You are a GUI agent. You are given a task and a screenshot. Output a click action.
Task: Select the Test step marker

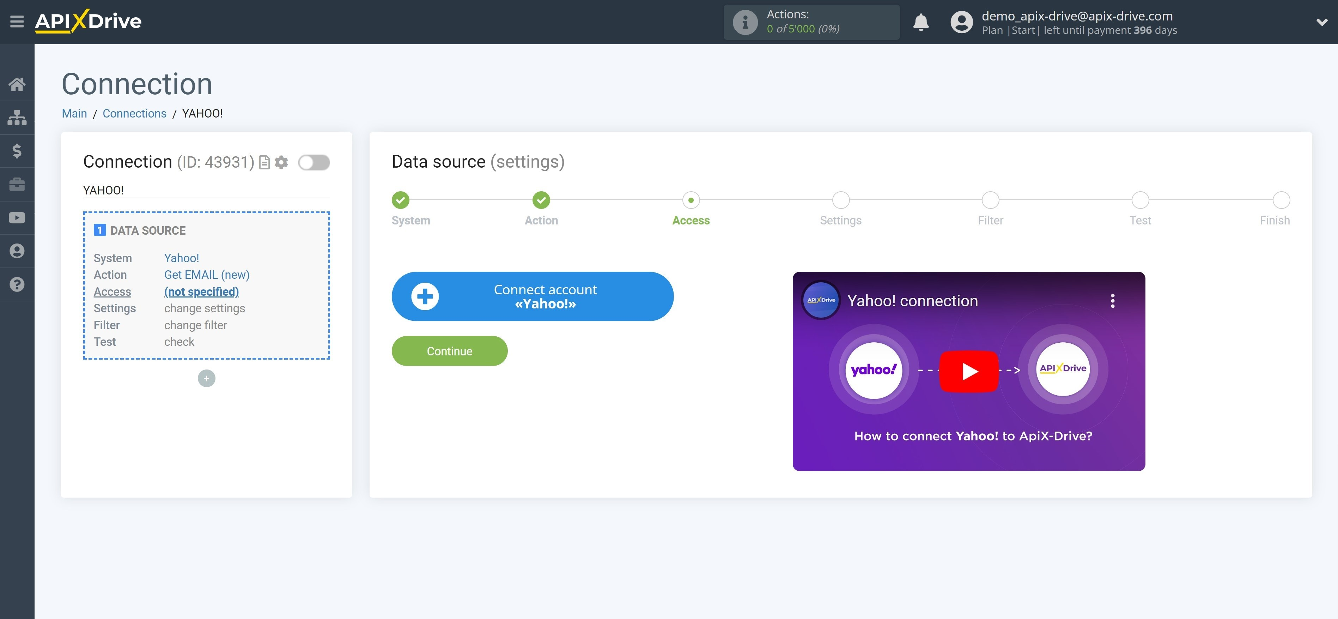(x=1139, y=200)
